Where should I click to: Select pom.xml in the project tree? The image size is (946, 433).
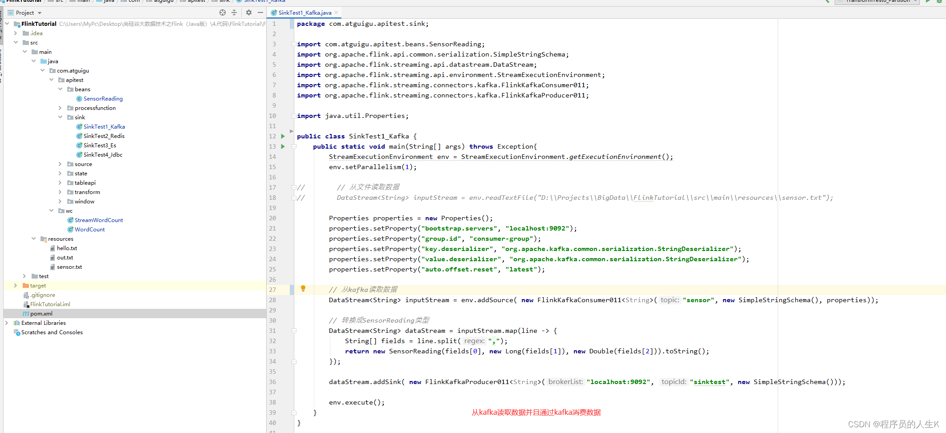41,314
